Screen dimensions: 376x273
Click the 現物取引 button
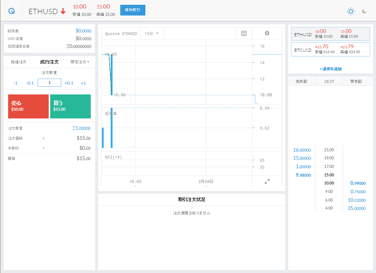point(132,10)
